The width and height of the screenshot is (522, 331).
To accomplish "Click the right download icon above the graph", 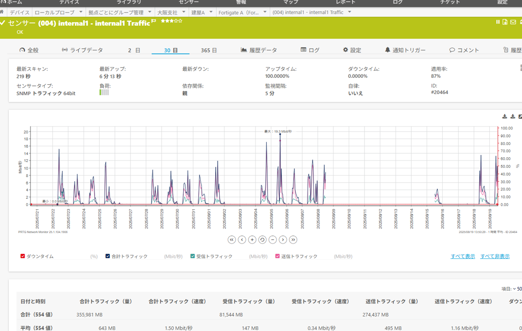I will [x=513, y=116].
